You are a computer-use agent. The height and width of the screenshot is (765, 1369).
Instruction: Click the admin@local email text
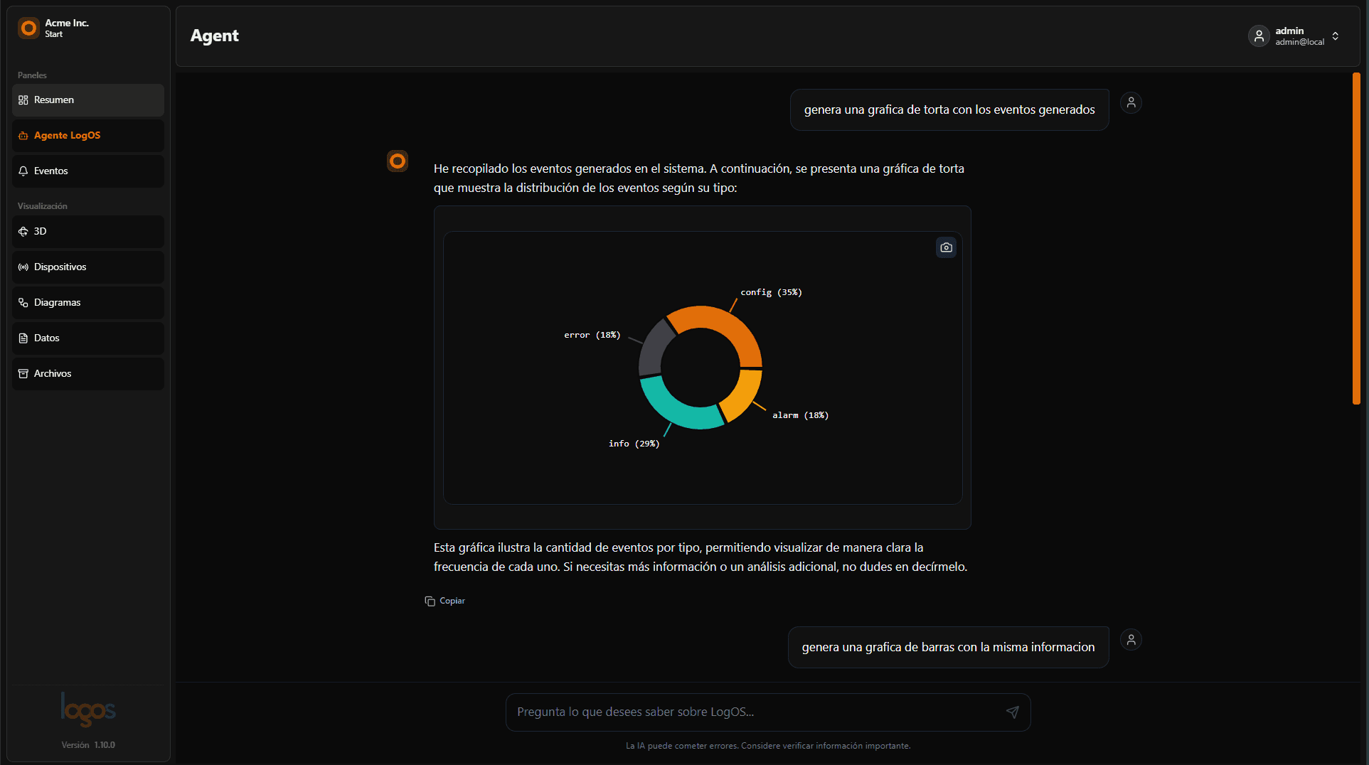click(x=1299, y=42)
